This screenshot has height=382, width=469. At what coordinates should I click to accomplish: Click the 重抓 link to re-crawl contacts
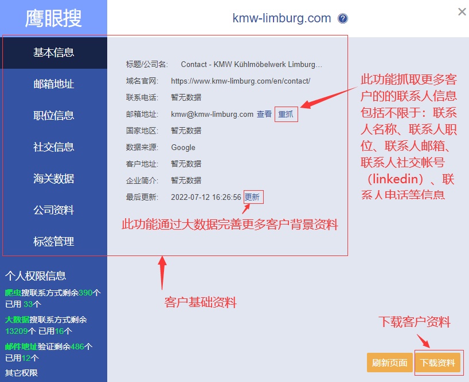pyautogui.click(x=286, y=114)
